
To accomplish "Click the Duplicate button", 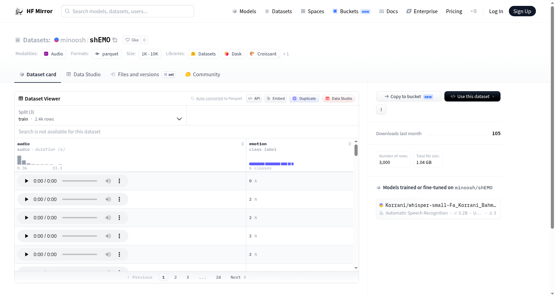I will point(304,98).
